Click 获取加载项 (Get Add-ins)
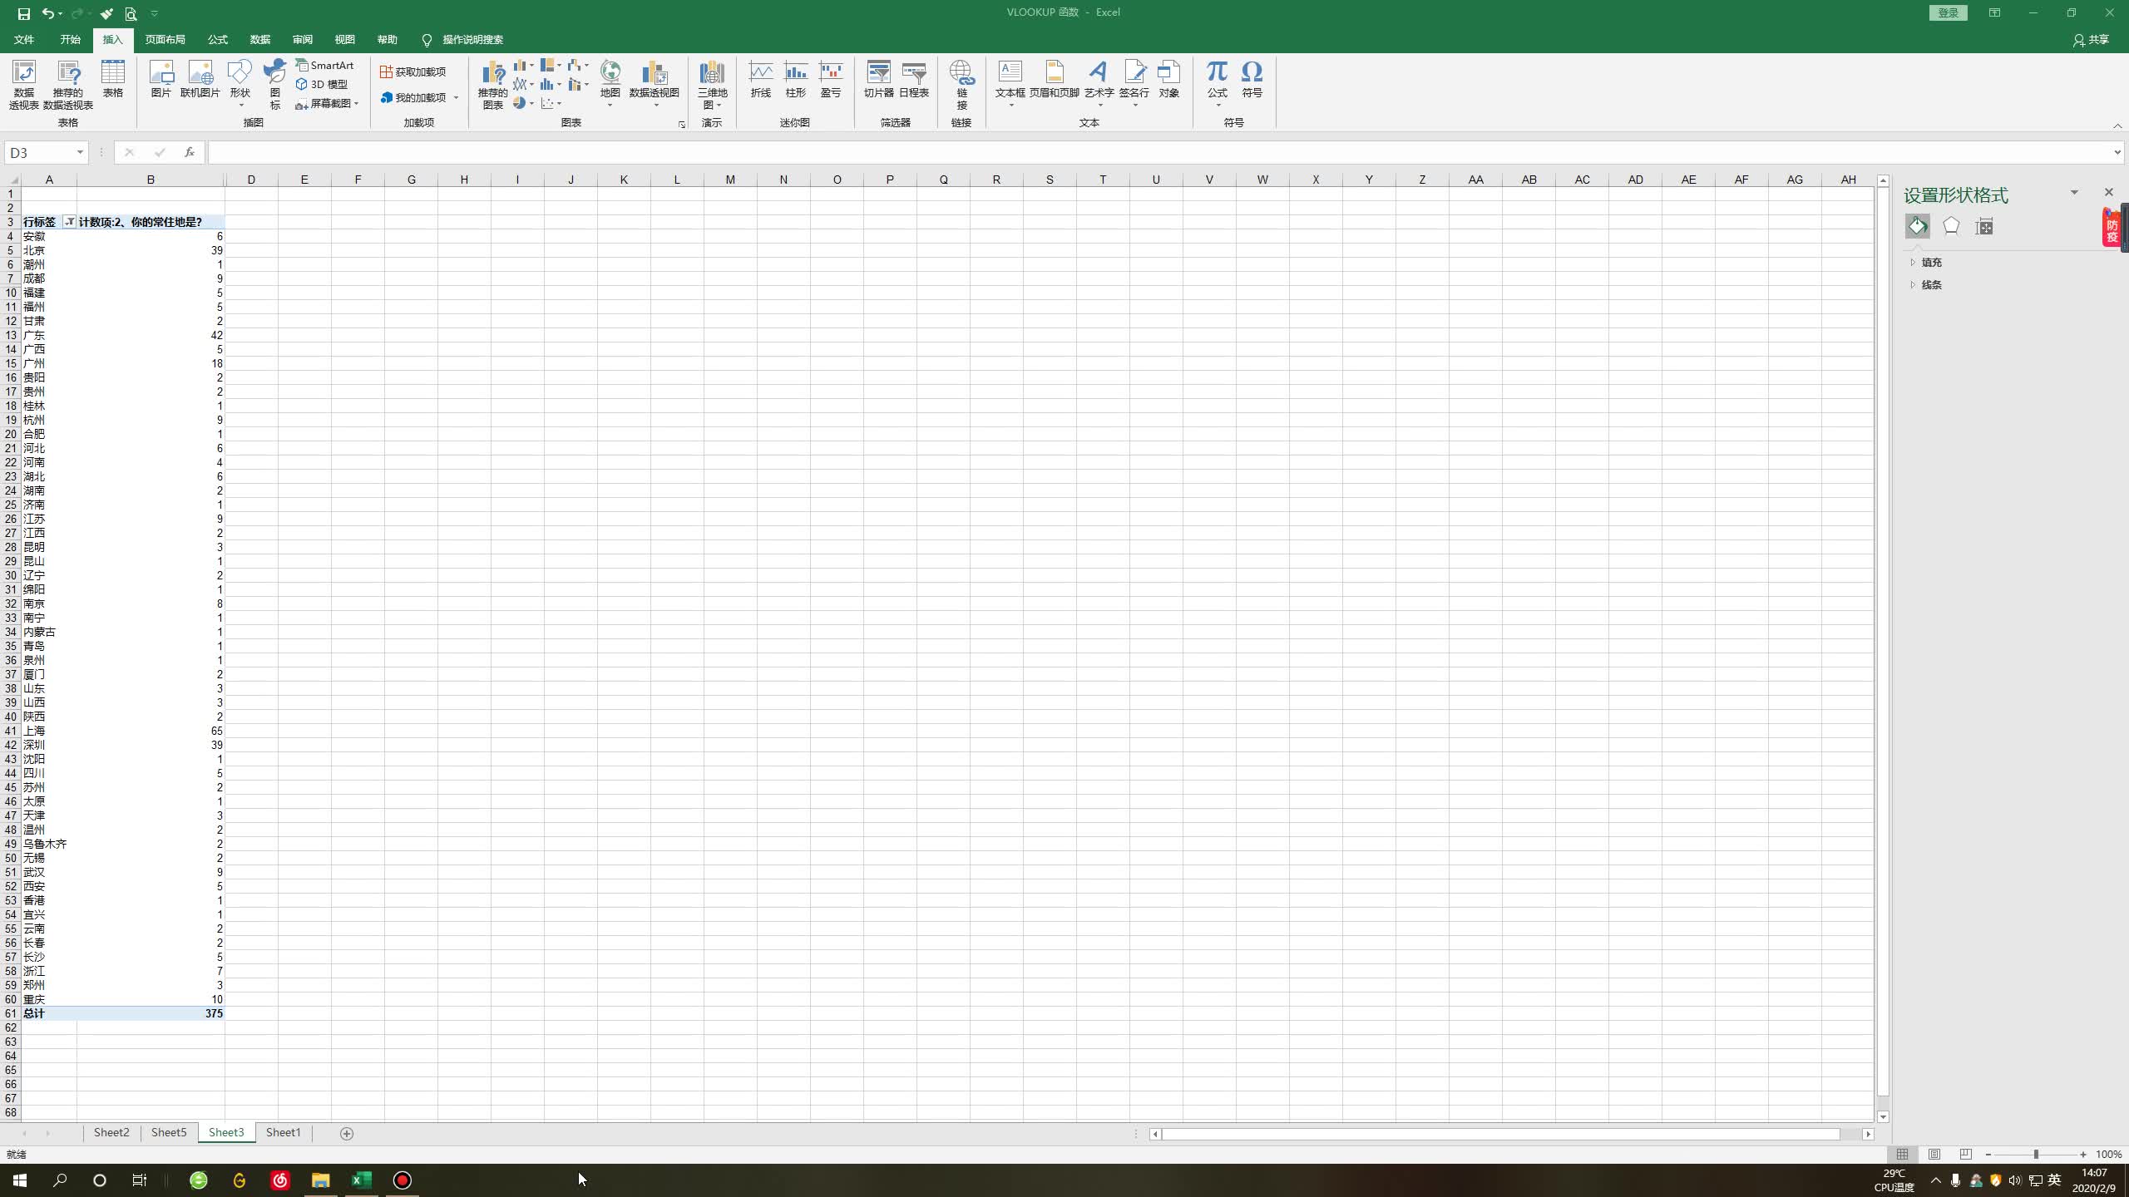 [413, 72]
